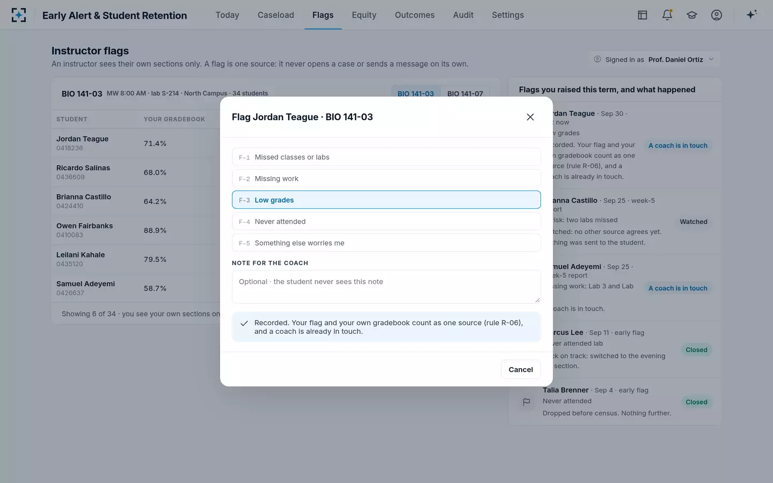Open the Audit tab
Viewport: 773px width, 483px height.
coord(463,15)
